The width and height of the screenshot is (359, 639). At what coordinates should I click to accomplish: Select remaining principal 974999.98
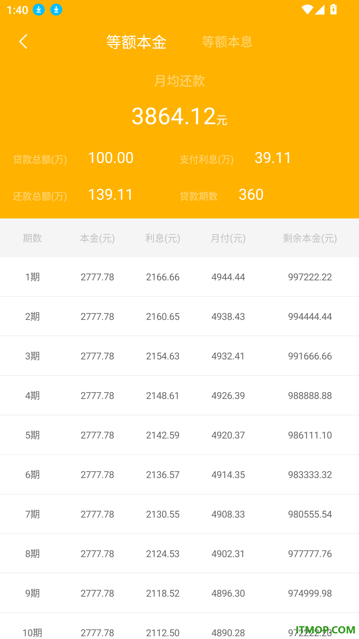pos(310,593)
